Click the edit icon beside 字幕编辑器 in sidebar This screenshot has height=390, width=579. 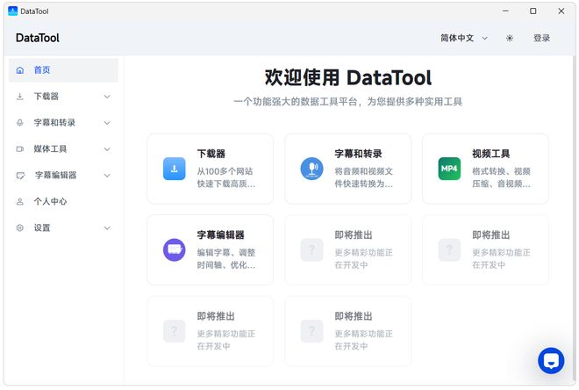[x=21, y=176]
